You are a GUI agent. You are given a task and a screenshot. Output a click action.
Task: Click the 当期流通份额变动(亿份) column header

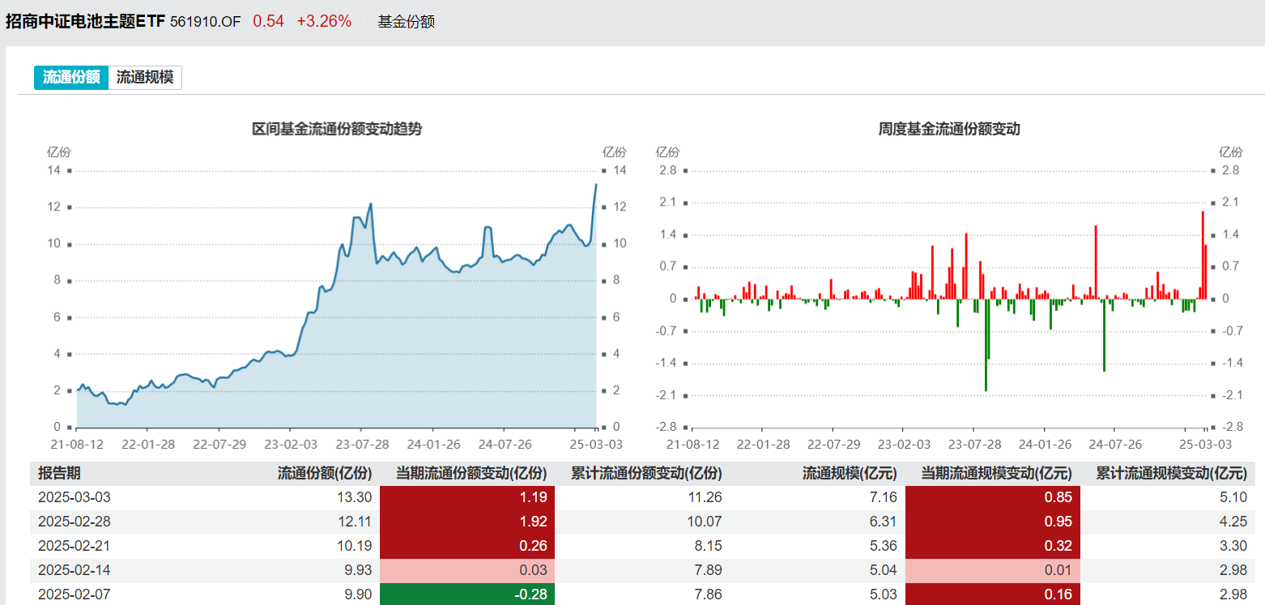click(x=471, y=473)
